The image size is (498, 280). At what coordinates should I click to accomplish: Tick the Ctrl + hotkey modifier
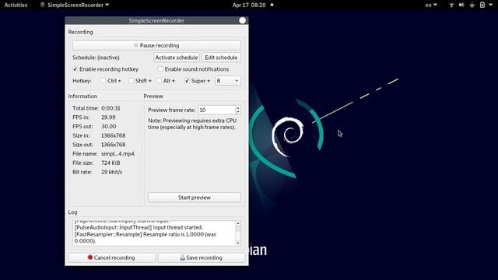click(103, 81)
